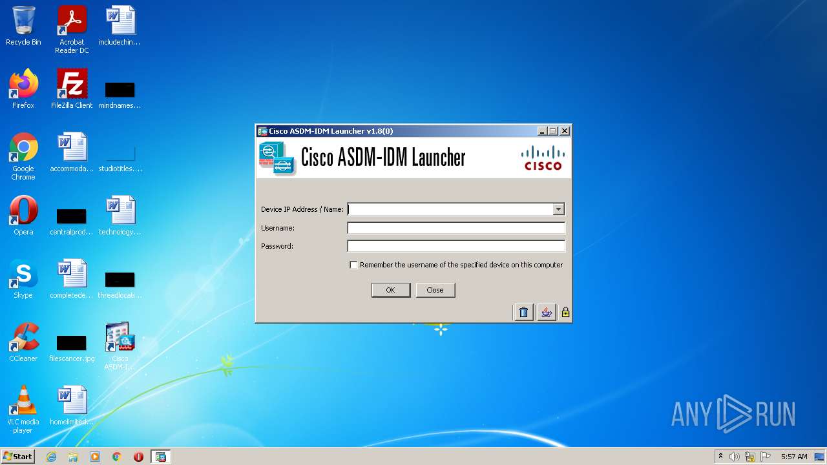Open the completede Word document
Screen dimensions: 827x465
(72, 279)
